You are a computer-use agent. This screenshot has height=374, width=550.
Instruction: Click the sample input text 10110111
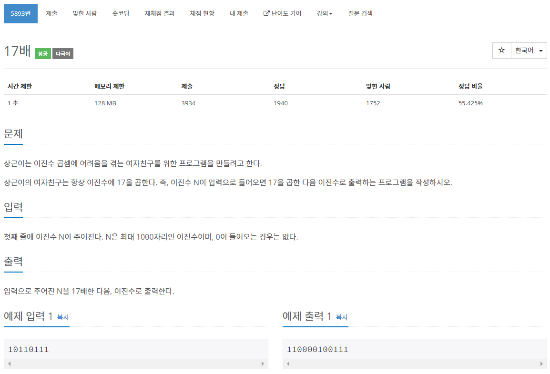[29, 350]
